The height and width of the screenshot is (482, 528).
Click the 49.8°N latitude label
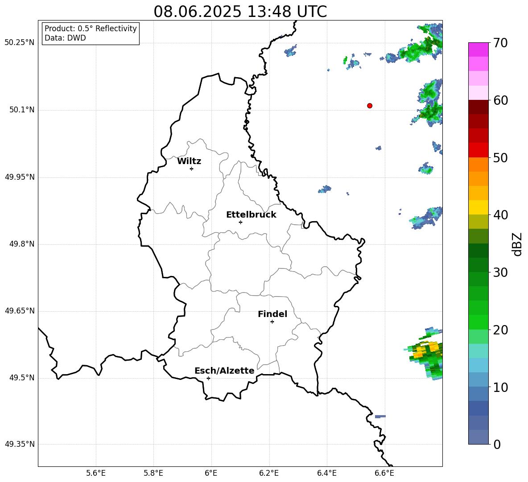tap(22, 244)
